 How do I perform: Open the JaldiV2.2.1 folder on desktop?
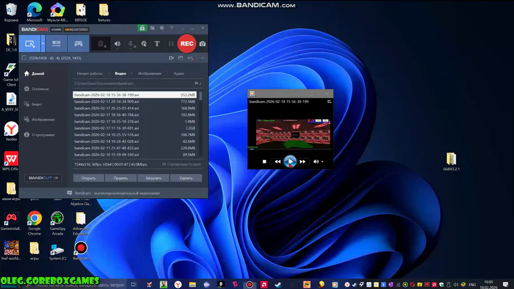click(x=451, y=162)
